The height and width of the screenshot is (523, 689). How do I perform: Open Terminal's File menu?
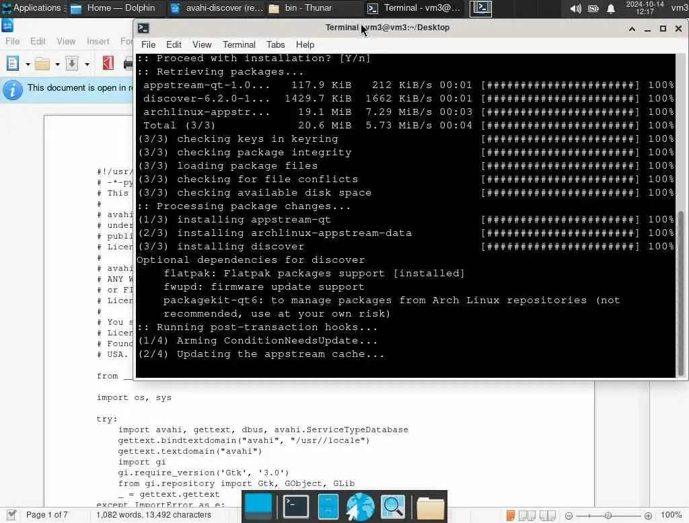pos(148,45)
